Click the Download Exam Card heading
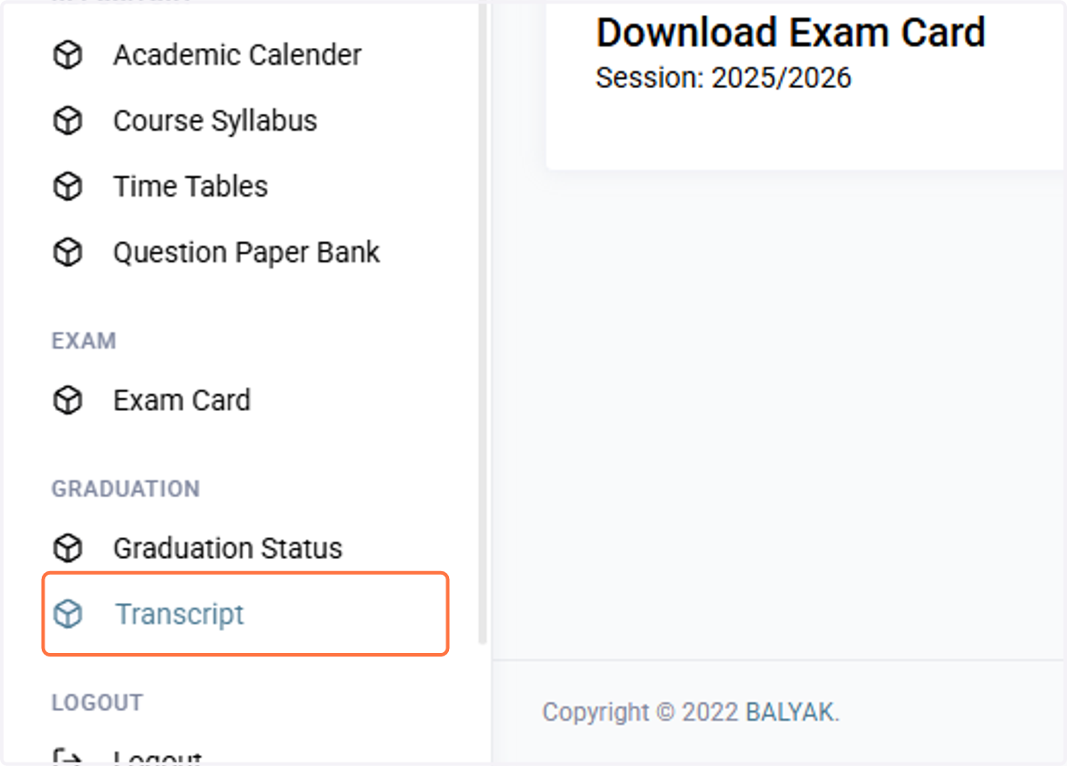The height and width of the screenshot is (766, 1067). (x=790, y=33)
